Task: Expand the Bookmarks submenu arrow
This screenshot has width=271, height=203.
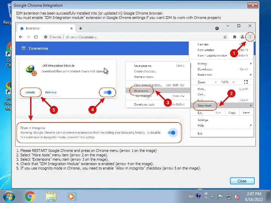Action: pos(251,75)
